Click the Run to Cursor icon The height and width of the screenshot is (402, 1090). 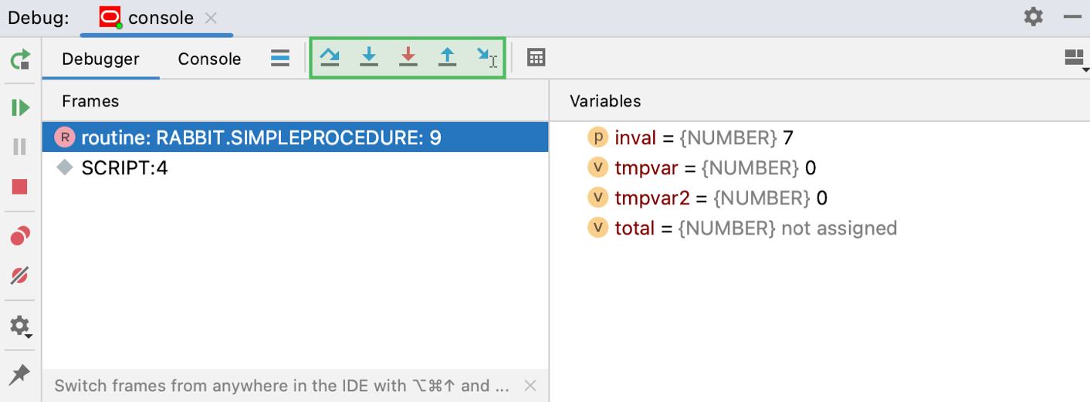(x=486, y=57)
